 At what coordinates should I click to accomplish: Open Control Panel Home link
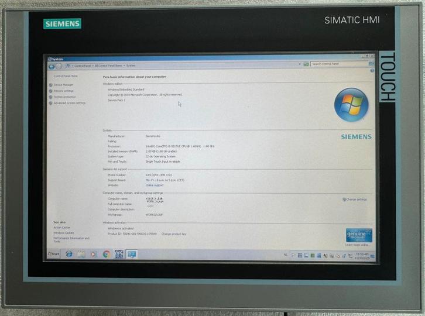pos(66,76)
